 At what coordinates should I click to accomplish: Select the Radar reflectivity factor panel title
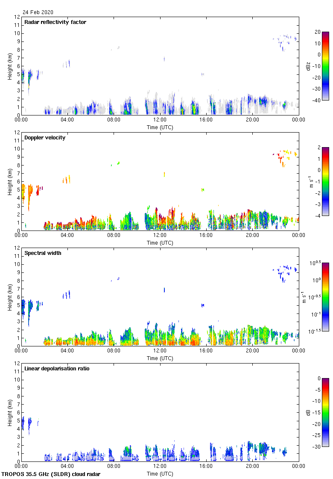pyautogui.click(x=55, y=22)
